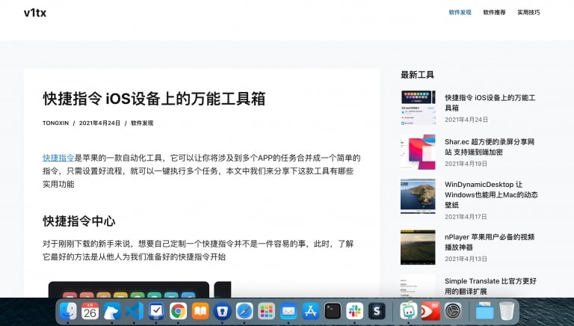Click the article heading 快捷指令 iOS设备上的万能工具箱
Screen dimensions: 574x326
click(154, 99)
